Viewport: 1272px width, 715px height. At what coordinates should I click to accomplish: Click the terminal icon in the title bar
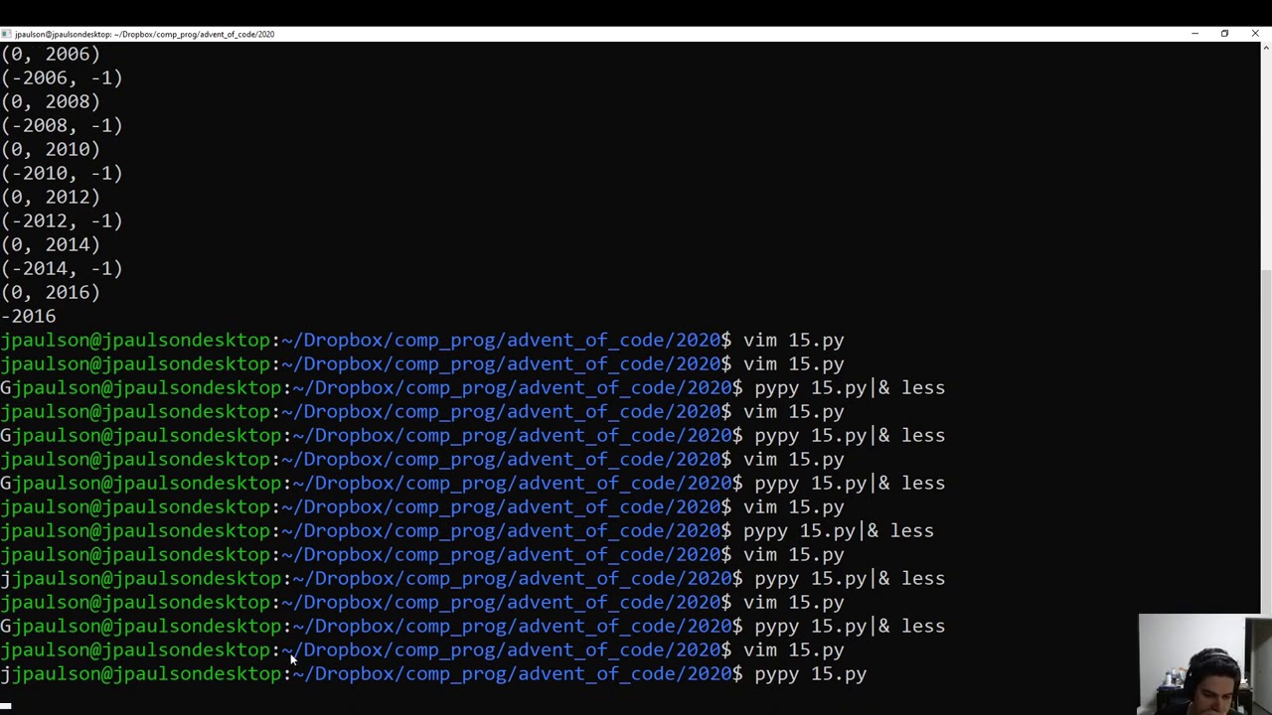[6, 34]
